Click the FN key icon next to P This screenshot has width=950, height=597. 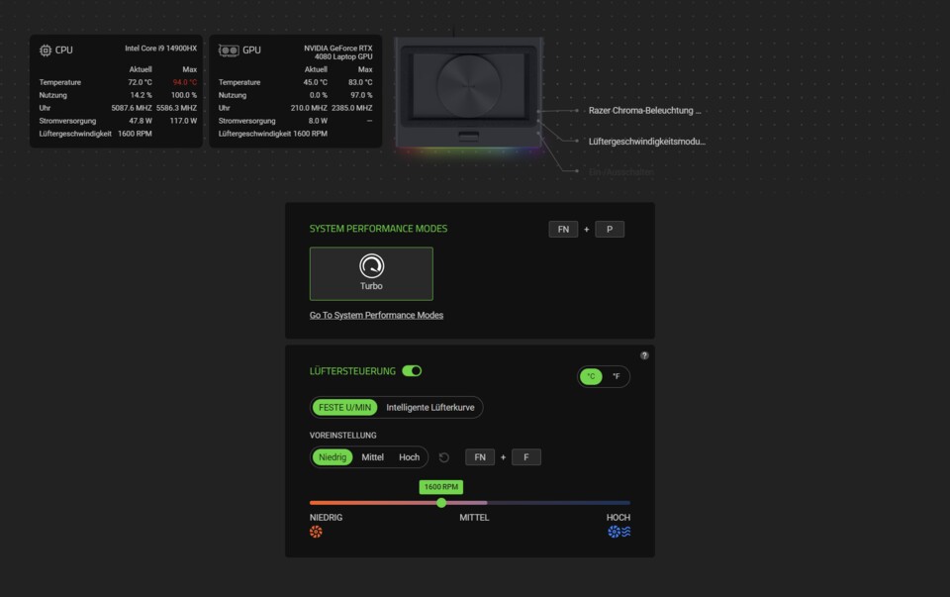tap(563, 229)
